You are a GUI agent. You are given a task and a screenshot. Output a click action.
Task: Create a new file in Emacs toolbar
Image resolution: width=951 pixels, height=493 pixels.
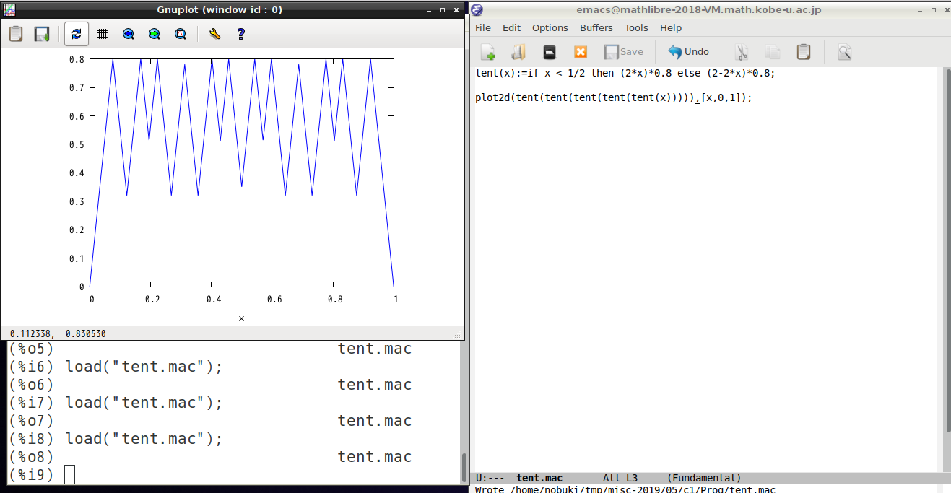tap(488, 52)
